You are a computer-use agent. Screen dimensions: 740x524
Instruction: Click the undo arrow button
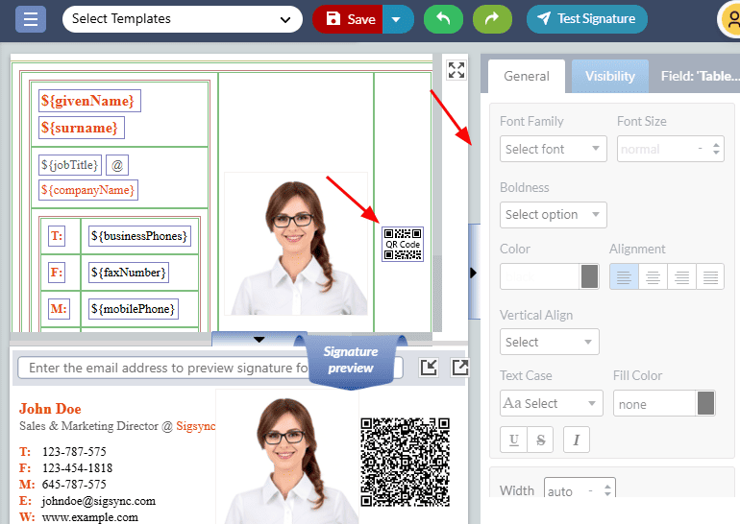443,19
